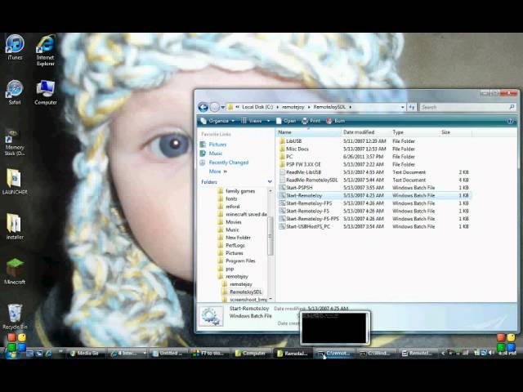523x392 pixels.
Task: Select the LAUNCHER folder on the desktop
Action: click(x=15, y=181)
